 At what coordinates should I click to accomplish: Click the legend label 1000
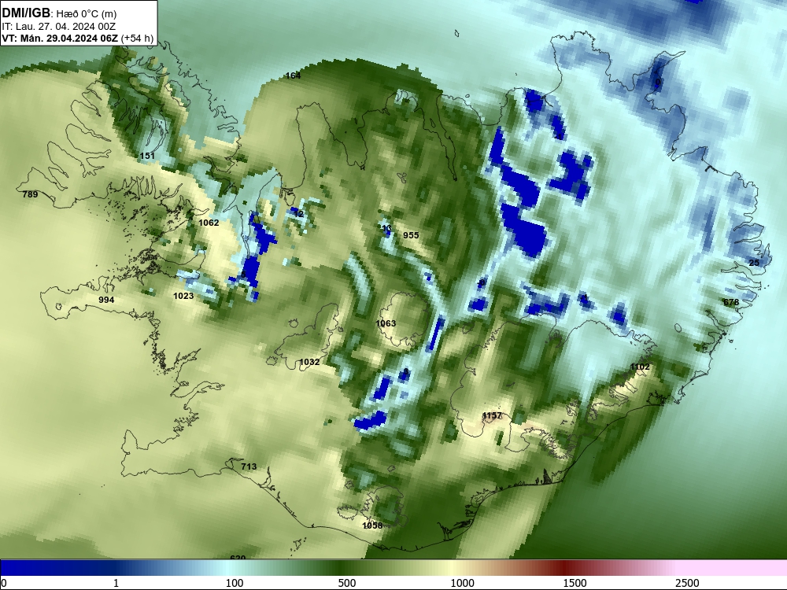tap(462, 583)
